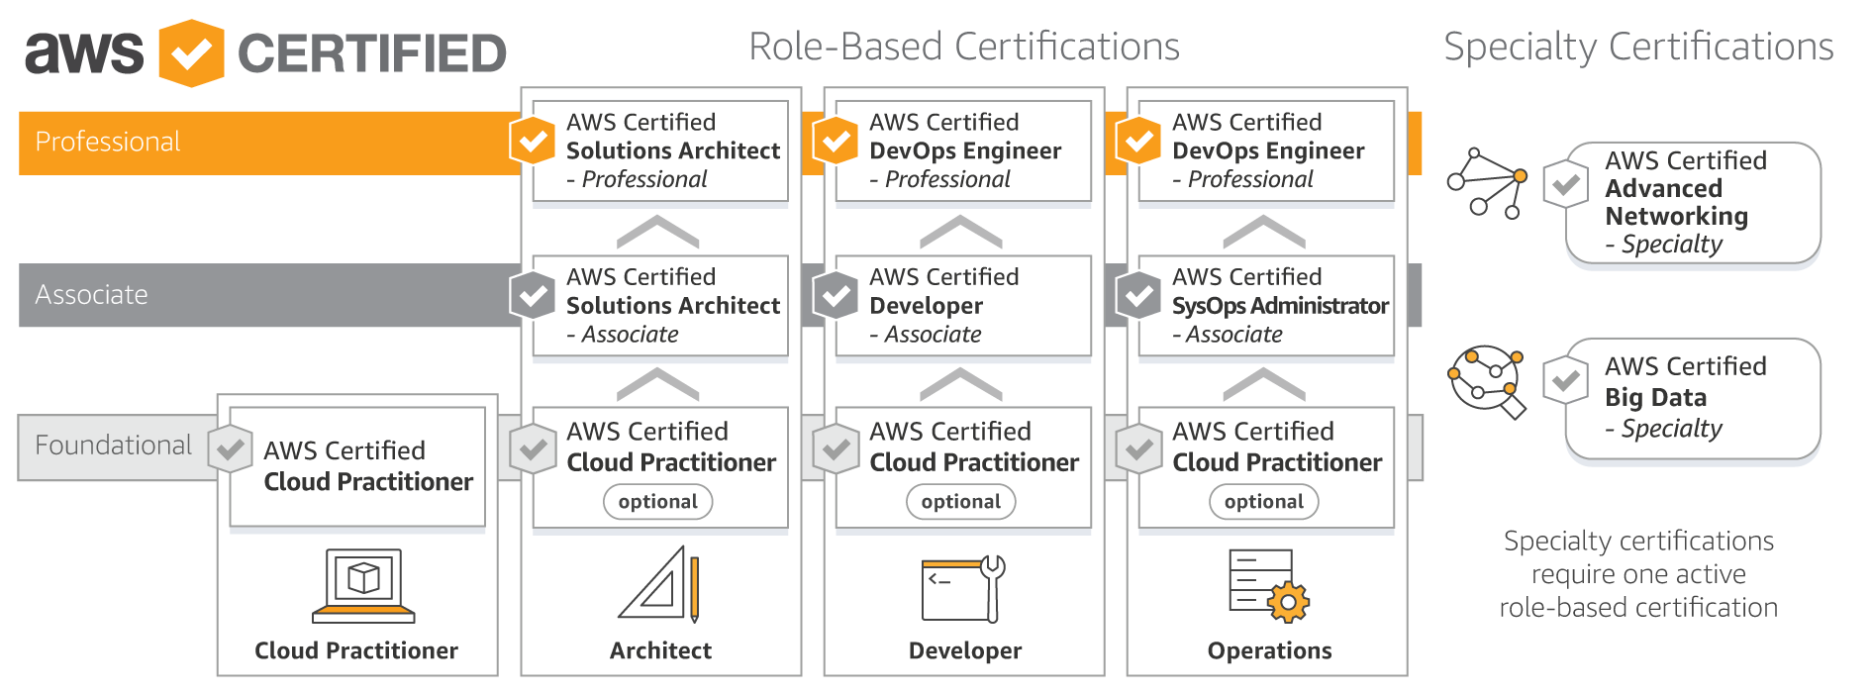Expand the up chevron above Solutions Architect Associate

coord(657,232)
